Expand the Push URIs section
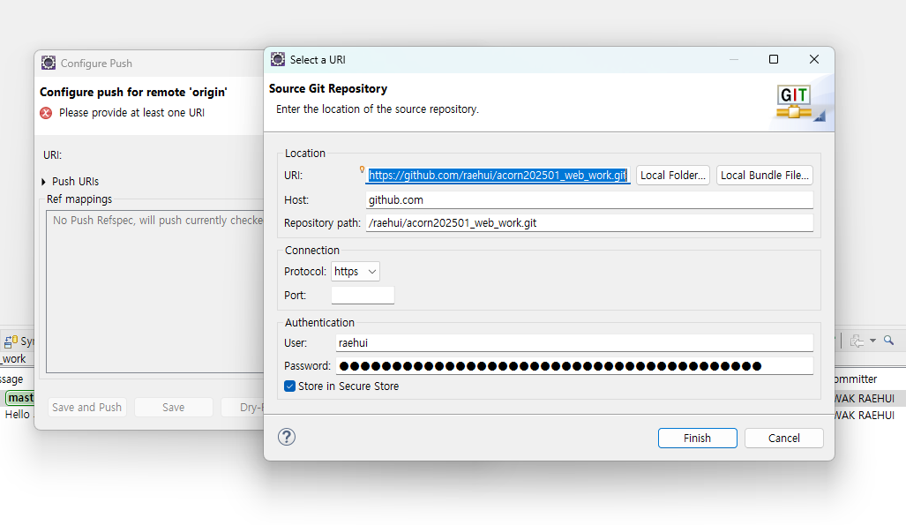 tap(44, 182)
